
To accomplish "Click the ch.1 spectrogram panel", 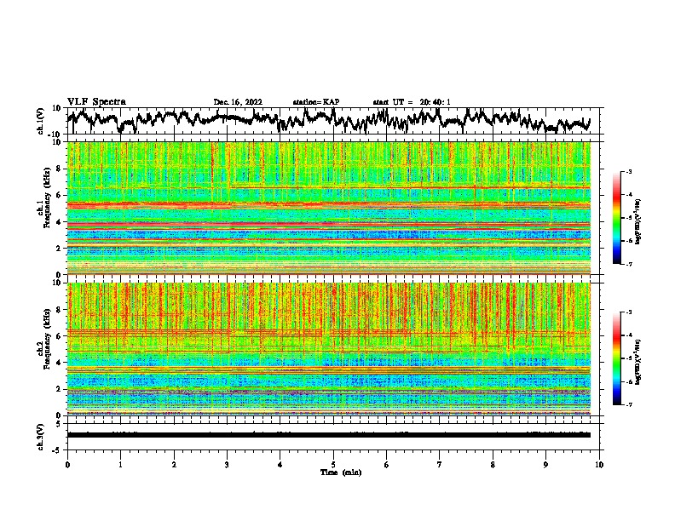I will [328, 208].
